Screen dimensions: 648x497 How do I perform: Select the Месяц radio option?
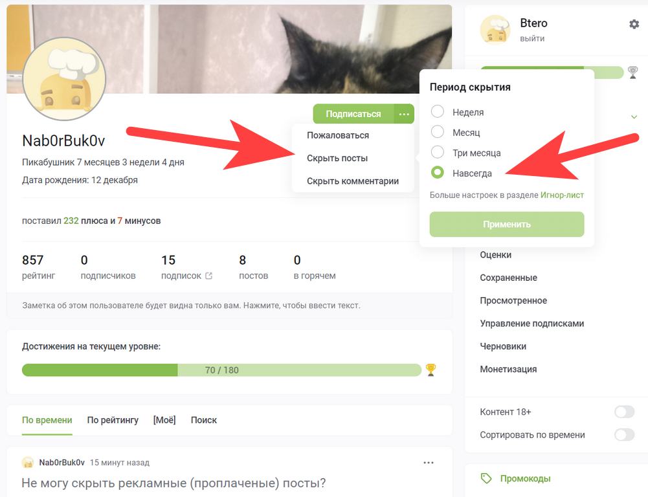(438, 132)
